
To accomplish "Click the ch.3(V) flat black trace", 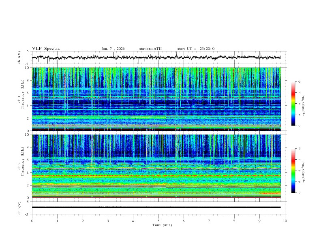I will click(x=156, y=207).
